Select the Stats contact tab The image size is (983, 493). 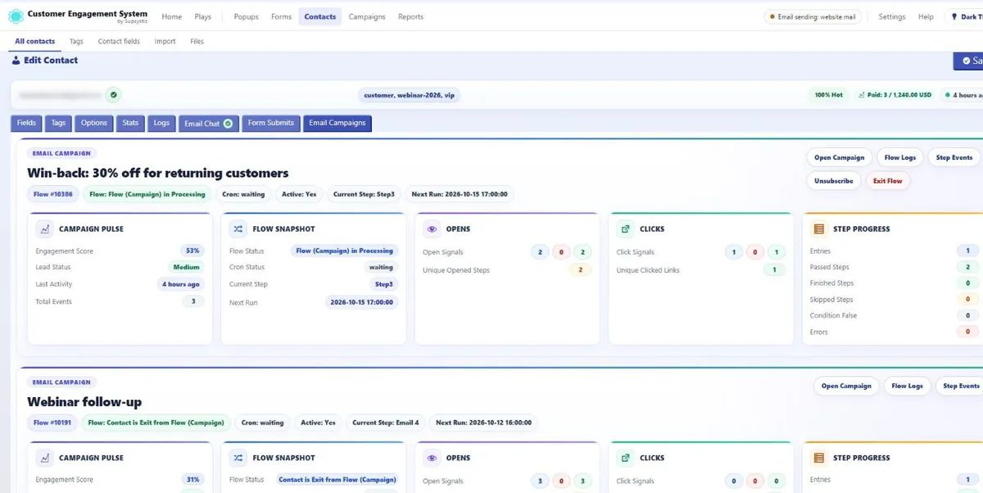(x=131, y=123)
